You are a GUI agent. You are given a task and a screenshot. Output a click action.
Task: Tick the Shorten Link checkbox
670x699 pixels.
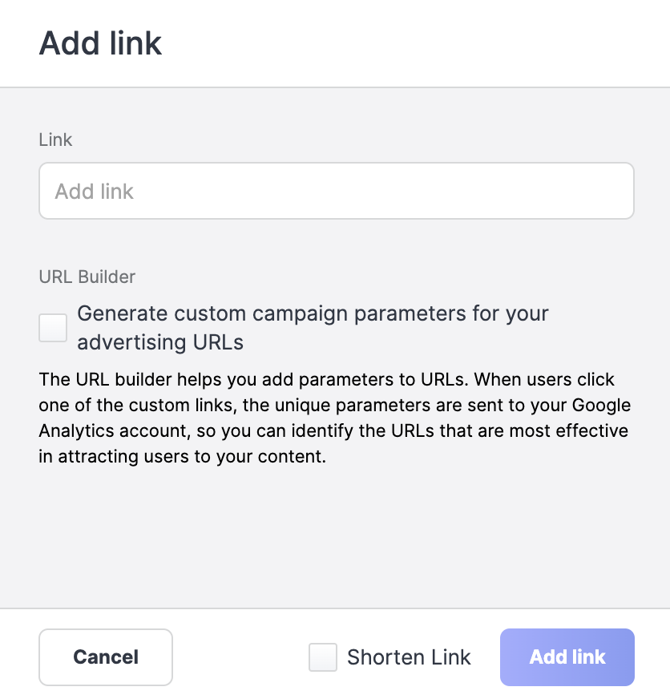322,657
